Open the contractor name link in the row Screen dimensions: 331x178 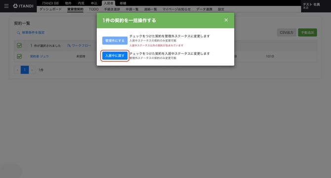pos(39,56)
